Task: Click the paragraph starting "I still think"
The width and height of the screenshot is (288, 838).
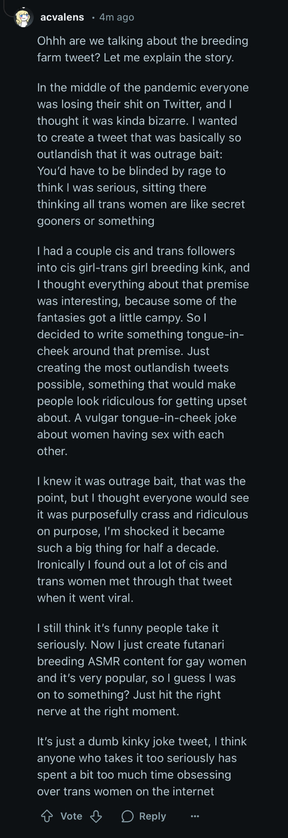Action: (x=142, y=669)
